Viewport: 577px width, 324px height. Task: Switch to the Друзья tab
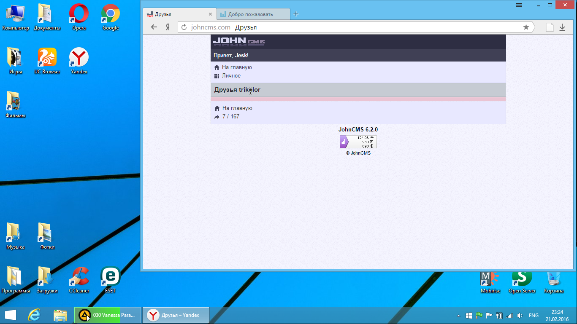[180, 14]
